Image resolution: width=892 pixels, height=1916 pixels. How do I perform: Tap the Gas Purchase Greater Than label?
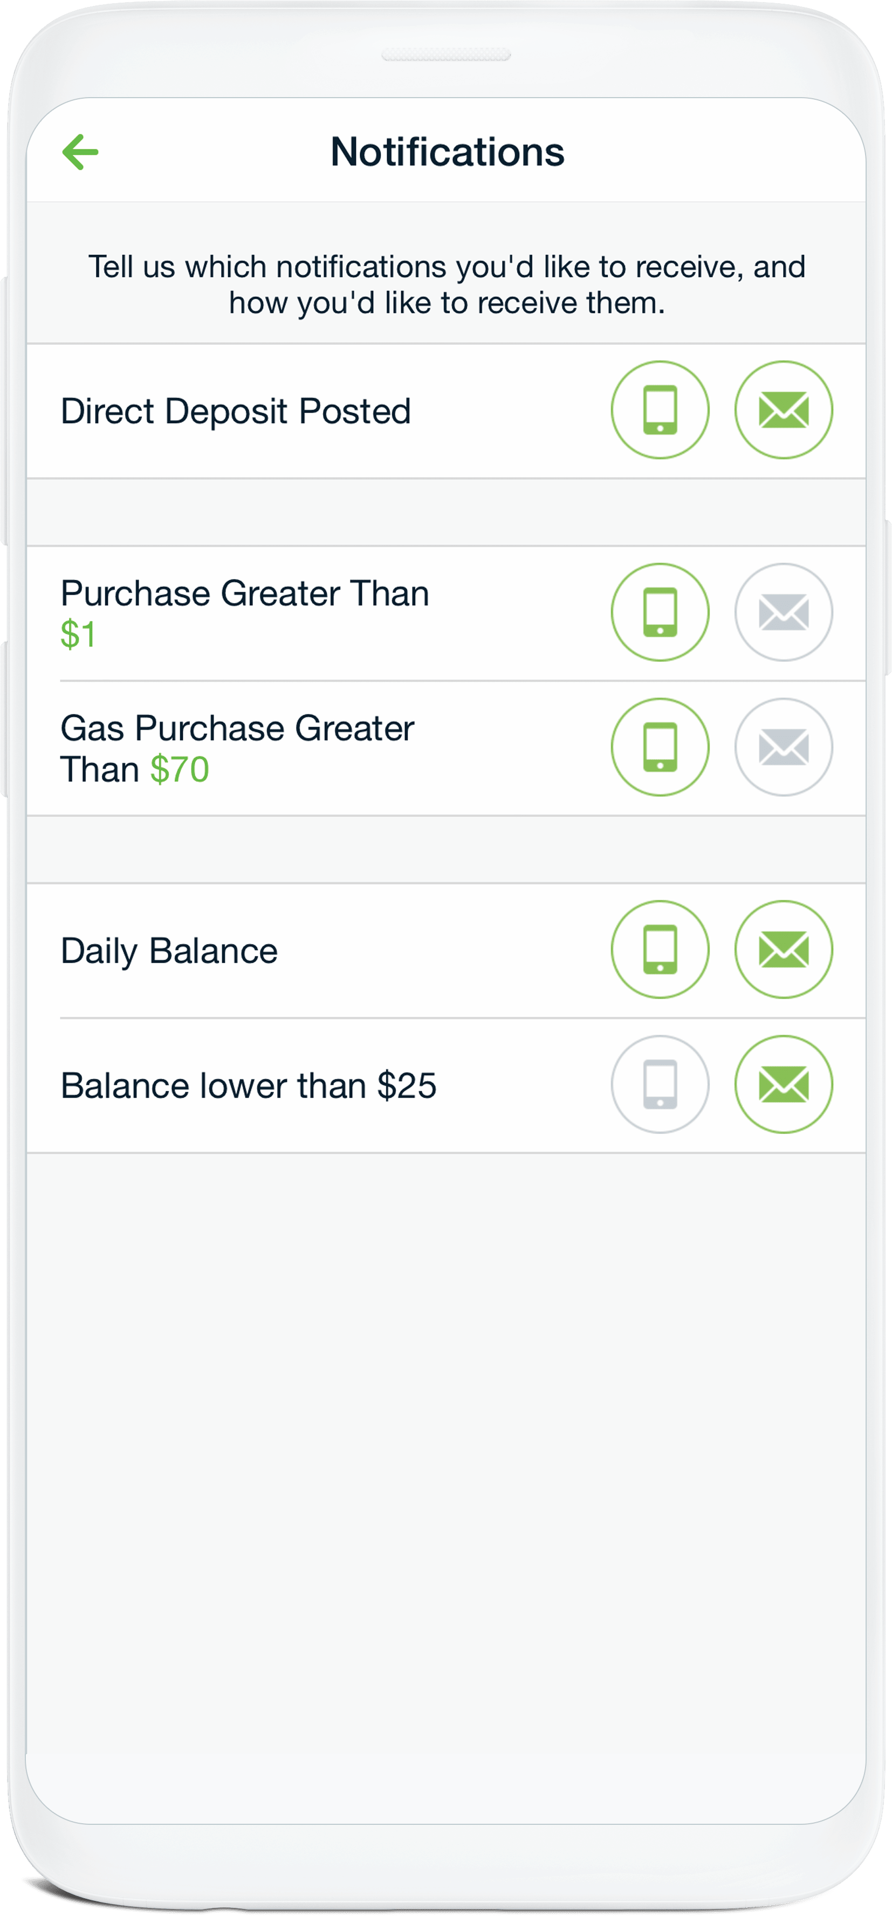pyautogui.click(x=237, y=729)
